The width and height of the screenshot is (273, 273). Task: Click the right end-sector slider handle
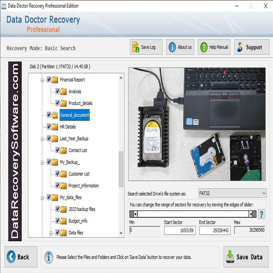point(251,214)
